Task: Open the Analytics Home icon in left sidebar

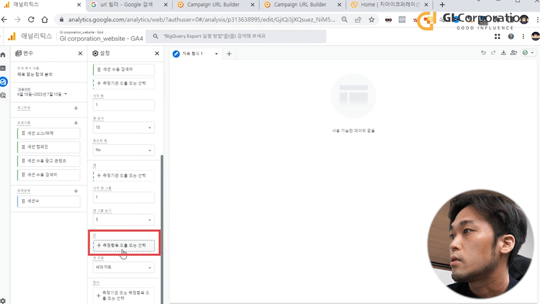Action: [3, 55]
